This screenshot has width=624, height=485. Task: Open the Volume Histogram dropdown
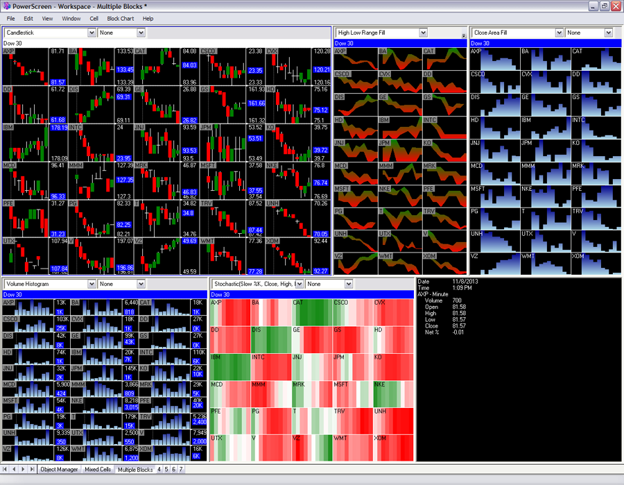click(92, 284)
